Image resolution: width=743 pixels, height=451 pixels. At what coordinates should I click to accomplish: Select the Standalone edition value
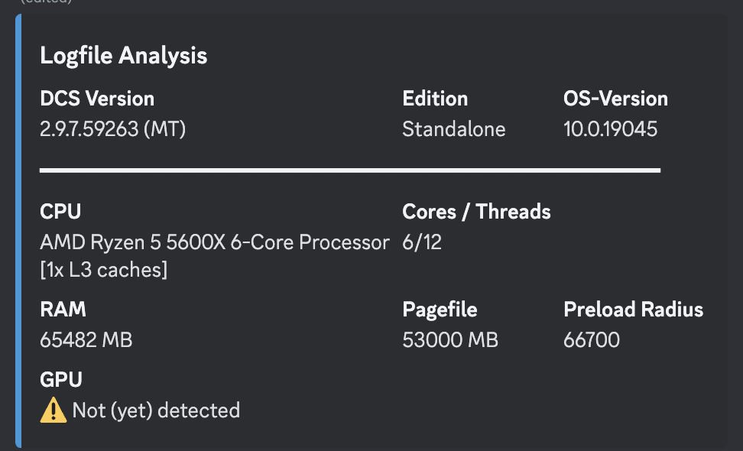[x=454, y=129]
